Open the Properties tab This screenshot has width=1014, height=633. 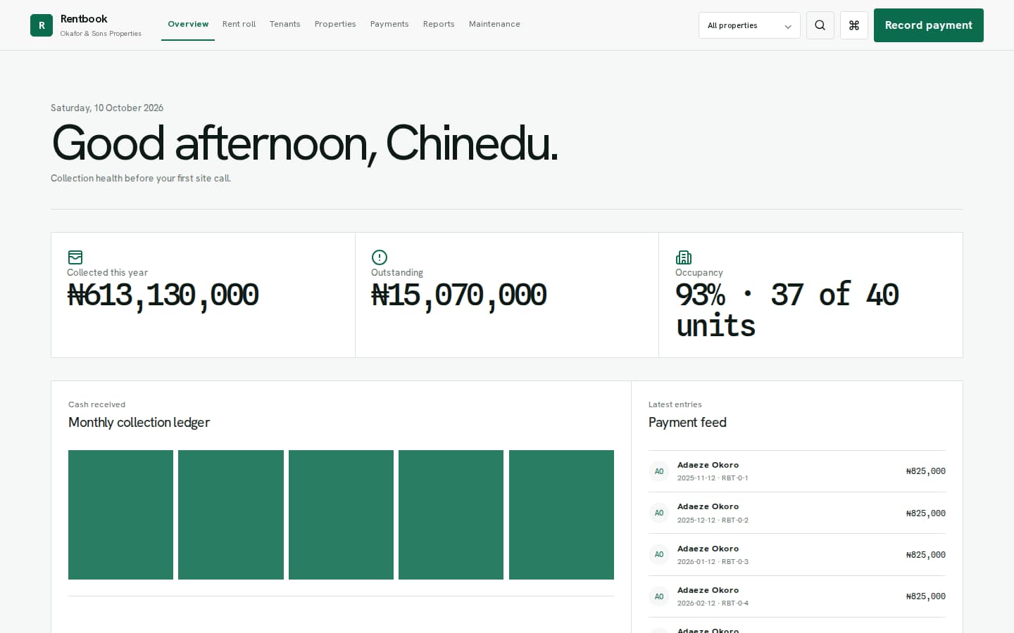pos(335,24)
